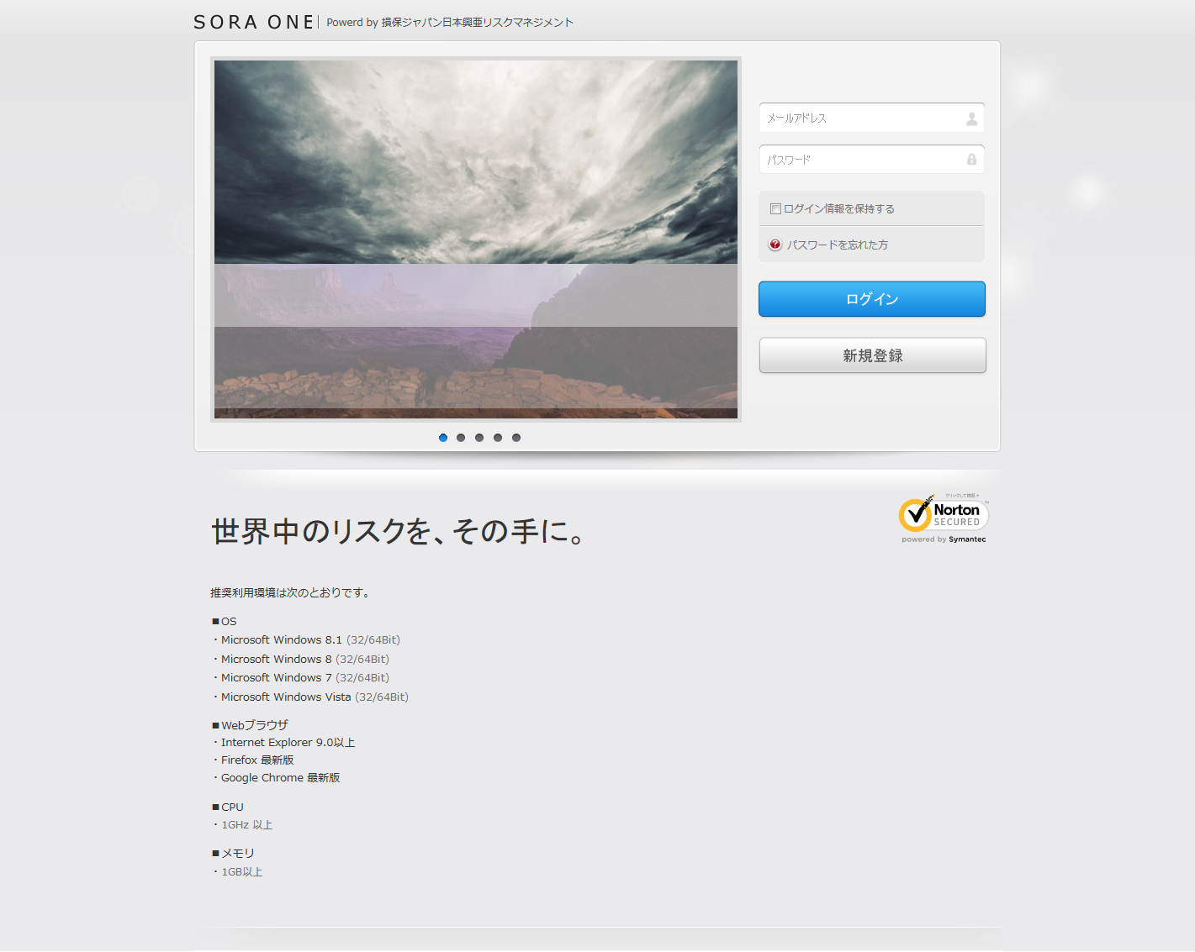Select the fourth carousel dot
Viewport: 1195px width, 952px height.
point(498,438)
